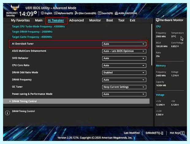Toggle AURA ON/OFF(F4)
The width and height of the screenshot is (190, 144).
point(126,13)
